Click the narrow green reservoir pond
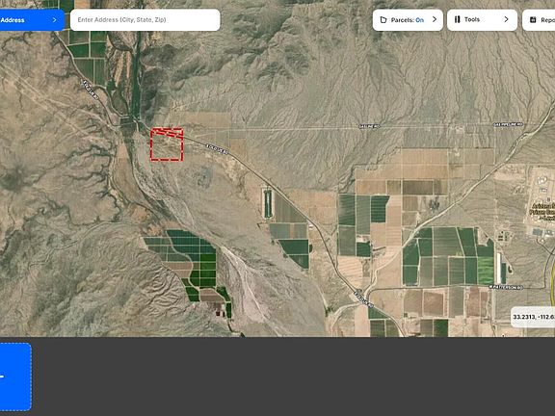This screenshot has height=416, width=555. (x=268, y=204)
